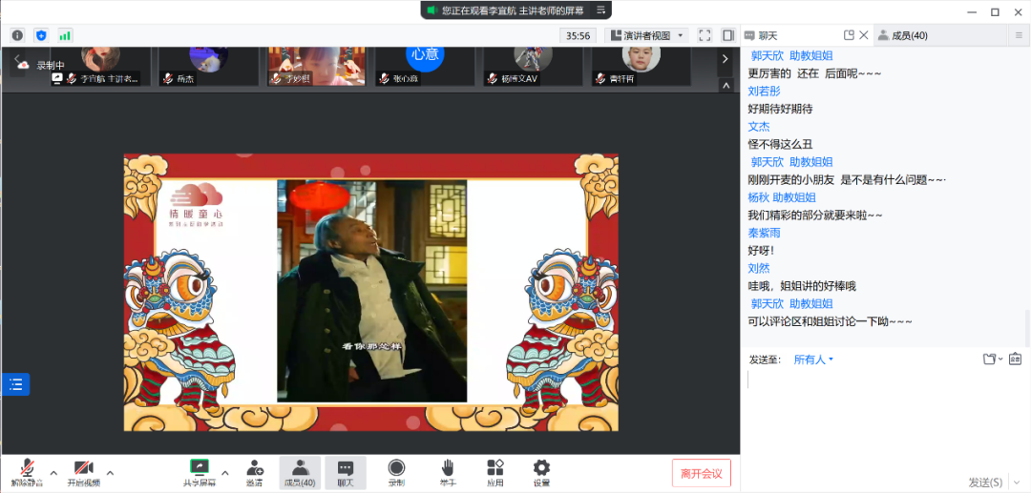The width and height of the screenshot is (1031, 493).
Task: Click sender name 刘若彤 in chat
Action: point(763,91)
